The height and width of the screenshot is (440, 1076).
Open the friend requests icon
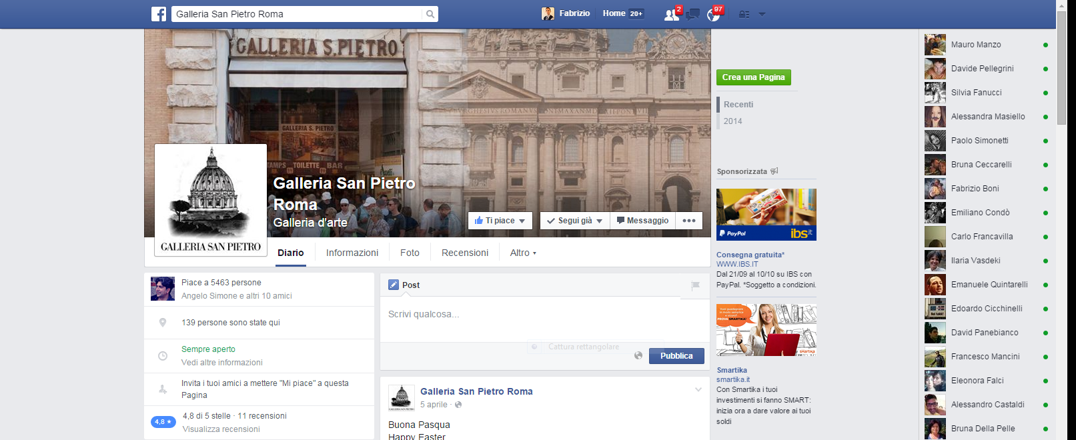tap(672, 15)
